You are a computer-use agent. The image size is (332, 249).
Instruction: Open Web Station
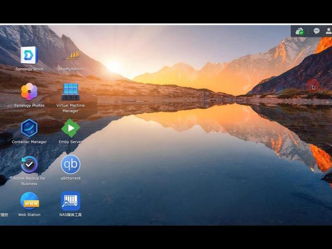tap(29, 201)
